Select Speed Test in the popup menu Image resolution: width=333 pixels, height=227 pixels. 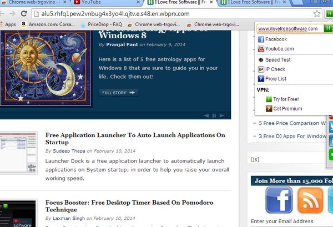pyautogui.click(x=278, y=60)
